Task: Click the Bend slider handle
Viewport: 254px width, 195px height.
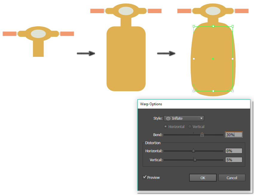Action: pyautogui.click(x=202, y=135)
